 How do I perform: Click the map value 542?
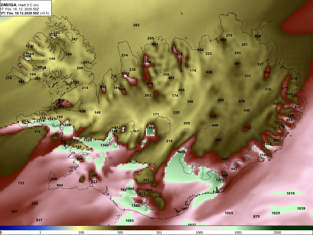click(248, 128)
